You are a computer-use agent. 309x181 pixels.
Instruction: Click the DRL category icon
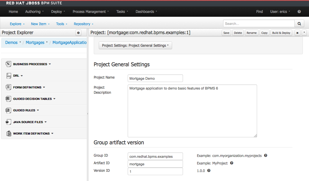coord(8,76)
